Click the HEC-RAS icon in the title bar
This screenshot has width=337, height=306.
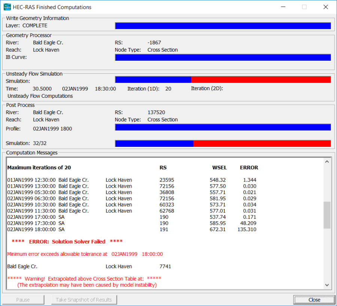pyautogui.click(x=7, y=7)
